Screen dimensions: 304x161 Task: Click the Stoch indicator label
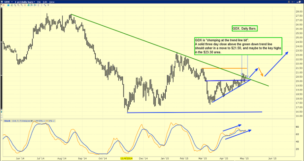pos(7,121)
